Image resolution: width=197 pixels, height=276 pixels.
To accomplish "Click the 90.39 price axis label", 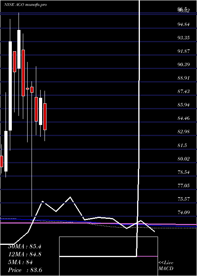I will pos(184,64).
